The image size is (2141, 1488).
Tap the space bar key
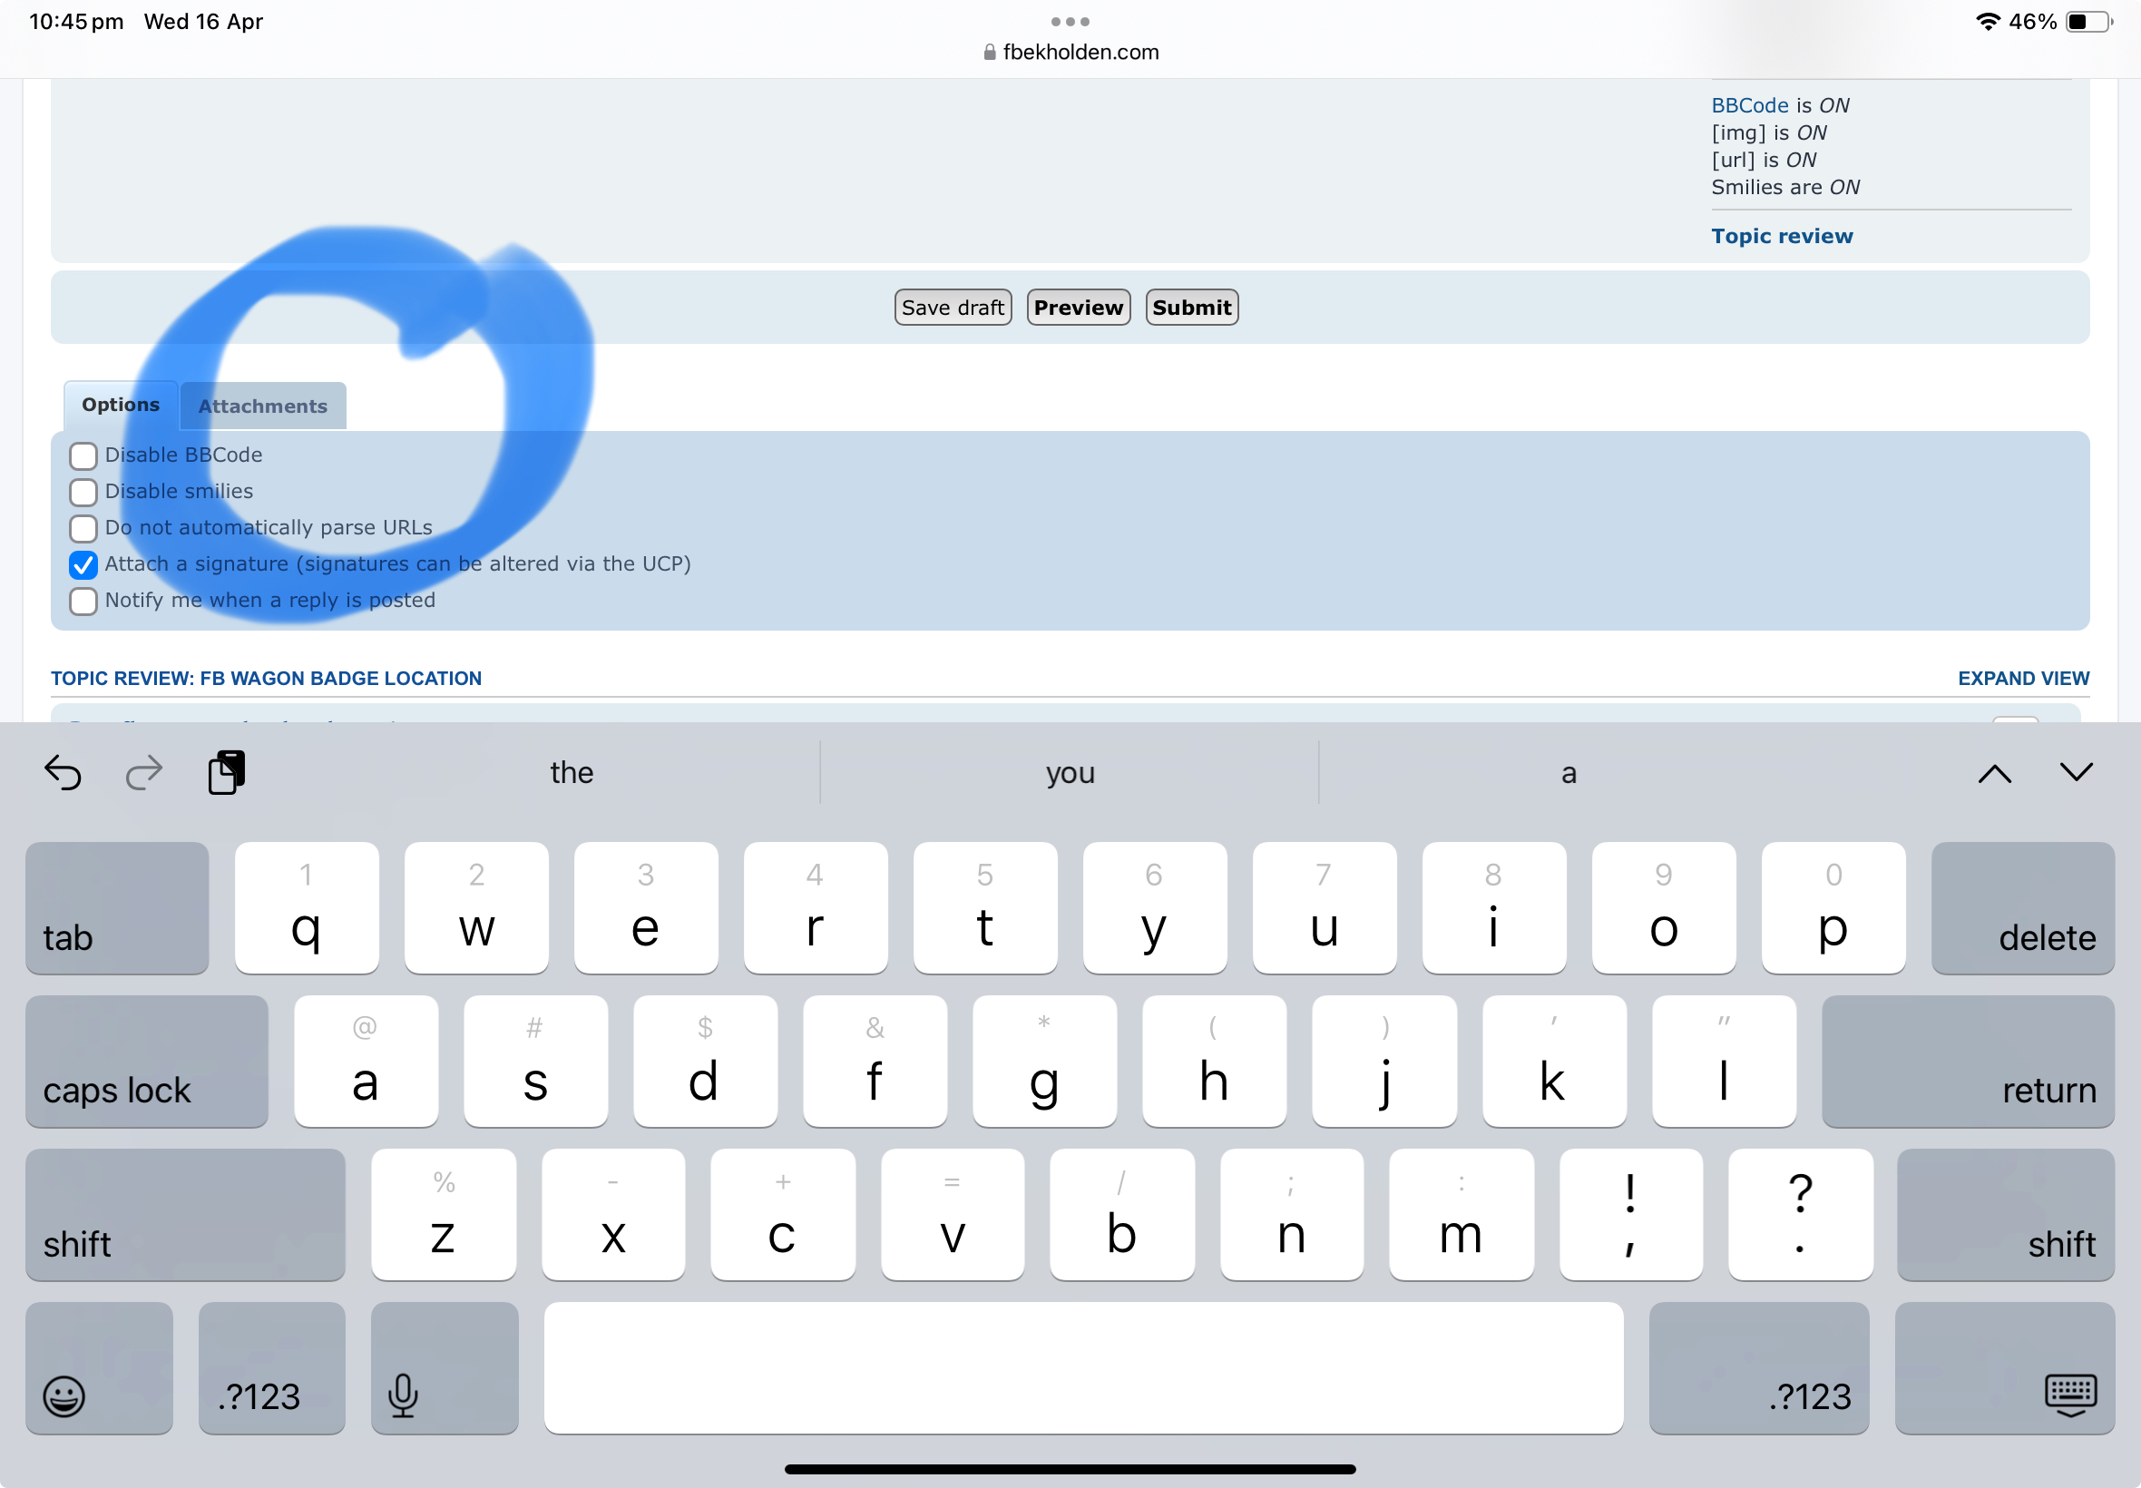1082,1367
